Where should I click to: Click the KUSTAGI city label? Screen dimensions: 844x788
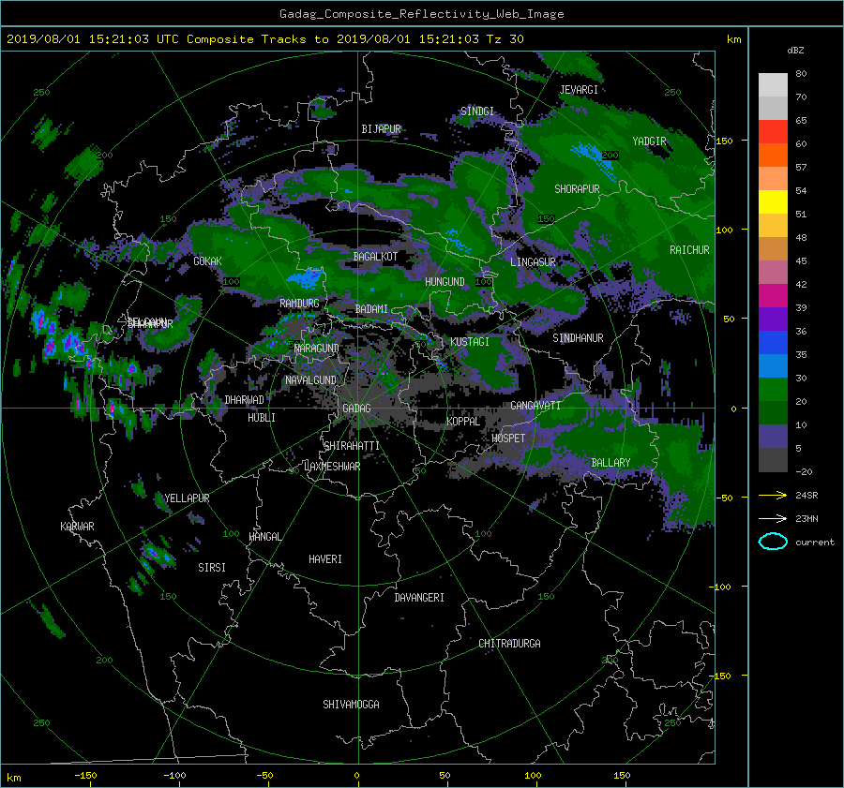coord(470,342)
